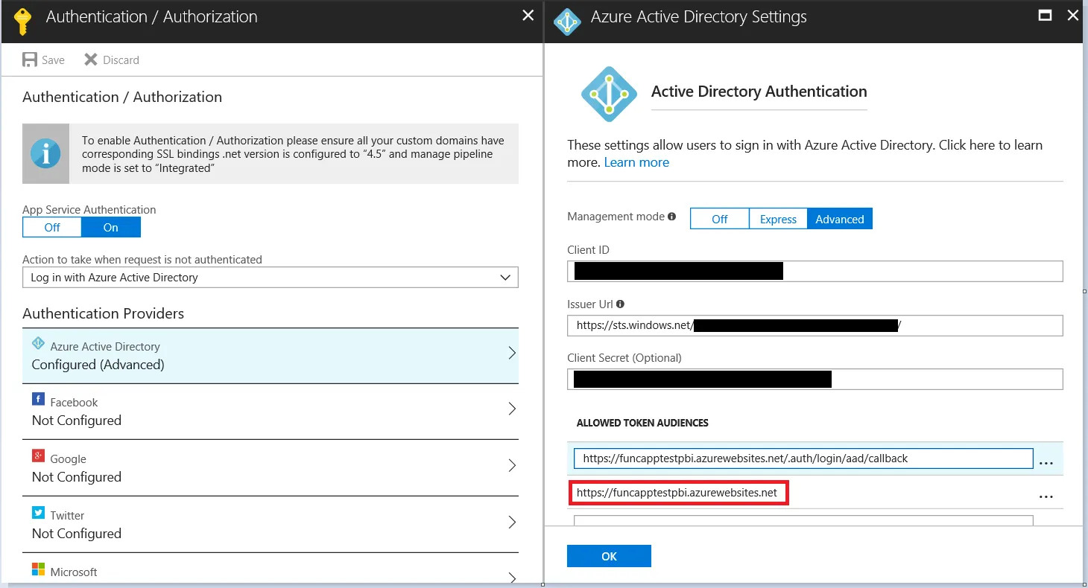
Task: Click the 'App Service Authentication' label
Action: [89, 210]
